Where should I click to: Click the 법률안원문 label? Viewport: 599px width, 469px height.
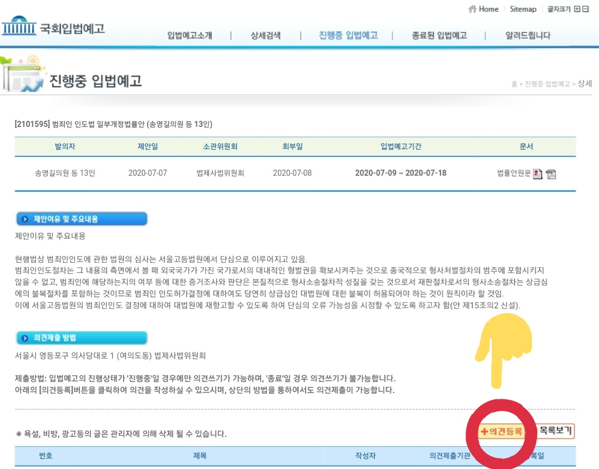(514, 173)
